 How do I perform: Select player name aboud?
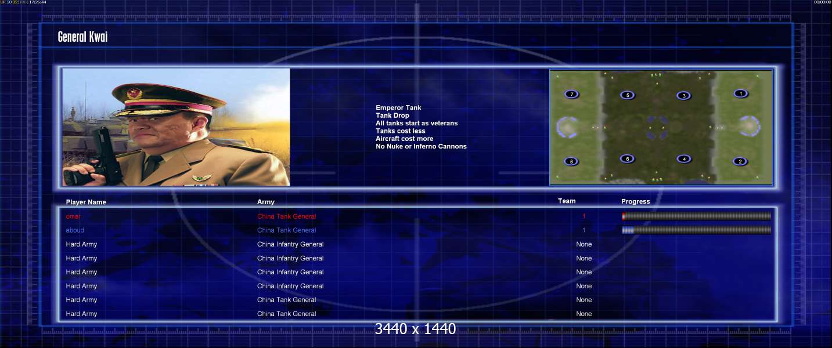pyautogui.click(x=75, y=230)
